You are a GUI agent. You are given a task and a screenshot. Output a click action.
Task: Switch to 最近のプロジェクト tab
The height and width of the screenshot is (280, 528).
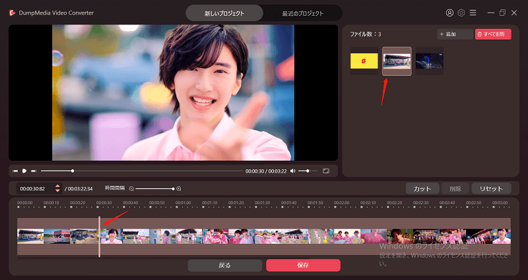(x=302, y=13)
